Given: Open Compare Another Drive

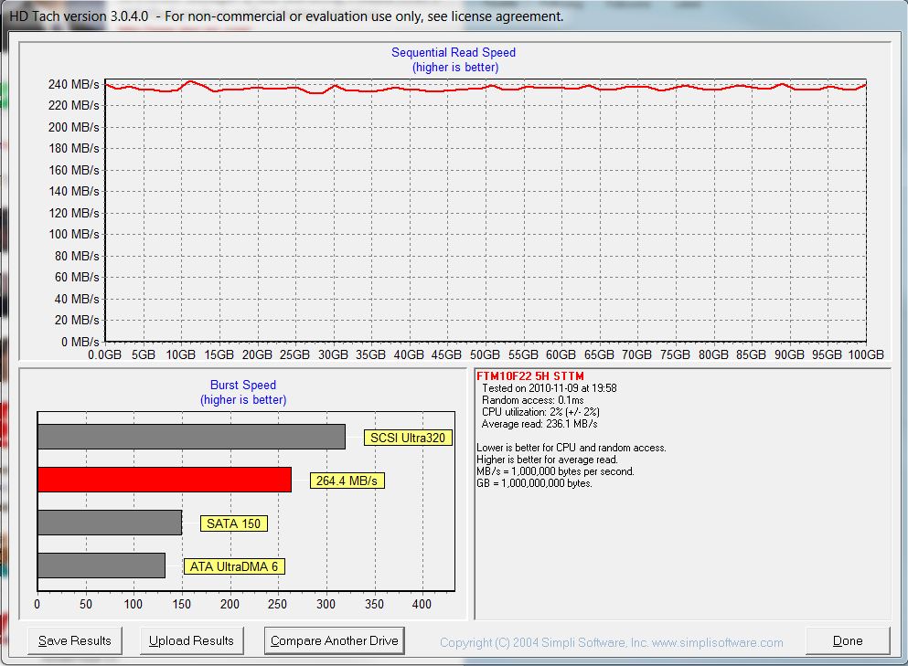Looking at the screenshot, I should click(x=334, y=640).
